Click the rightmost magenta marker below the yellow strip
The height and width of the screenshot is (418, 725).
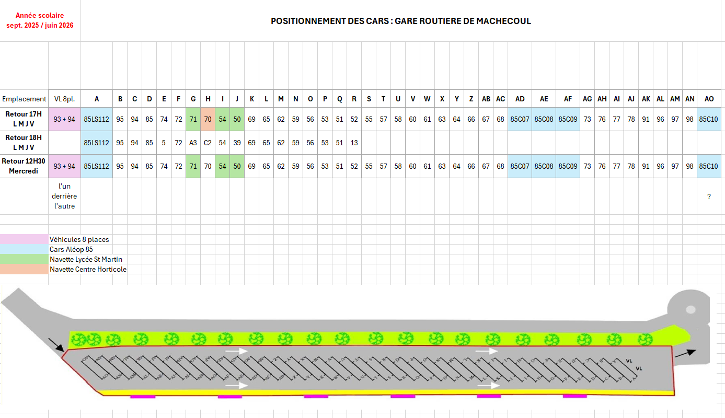pyautogui.click(x=574, y=396)
